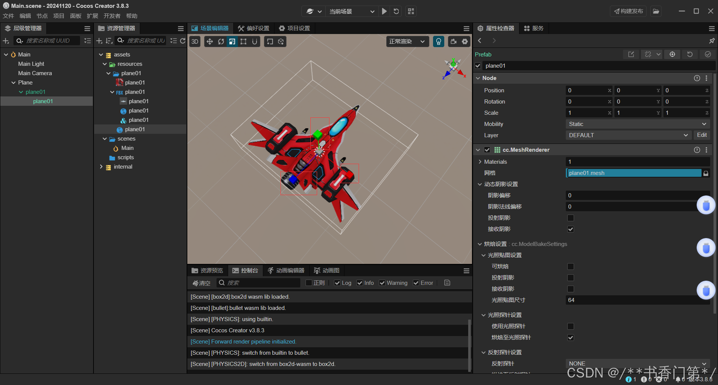Open the 扩展 menu
The width and height of the screenshot is (718, 385).
tap(92, 16)
